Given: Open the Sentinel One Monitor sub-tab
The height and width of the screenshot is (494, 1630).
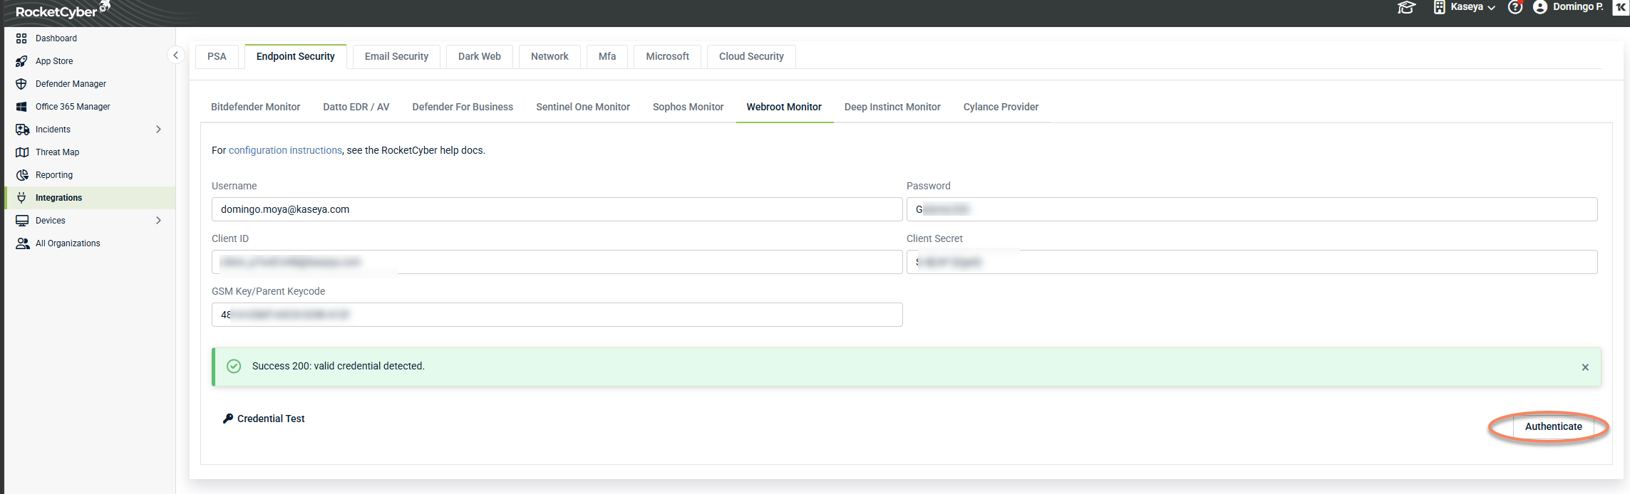Looking at the screenshot, I should pos(583,107).
